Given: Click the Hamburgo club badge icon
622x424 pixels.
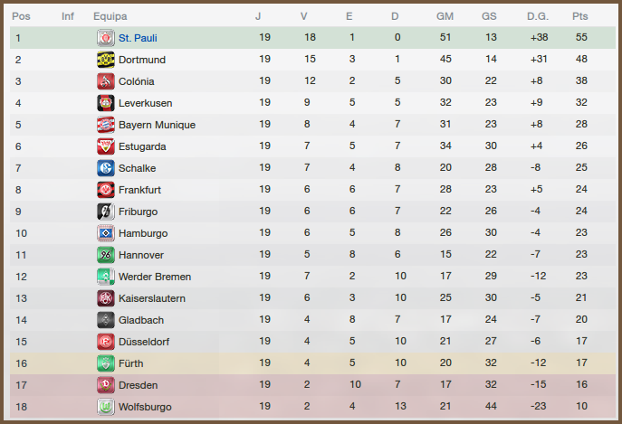Looking at the screenshot, I should tap(105, 233).
